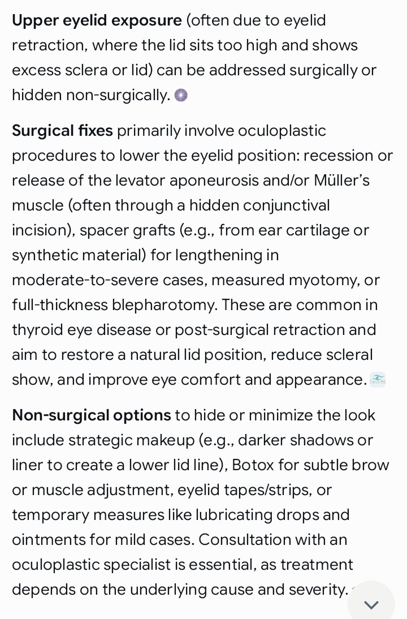Tap the words 'hidden conjunctival'
The height and width of the screenshot is (619, 407).
click(x=259, y=205)
